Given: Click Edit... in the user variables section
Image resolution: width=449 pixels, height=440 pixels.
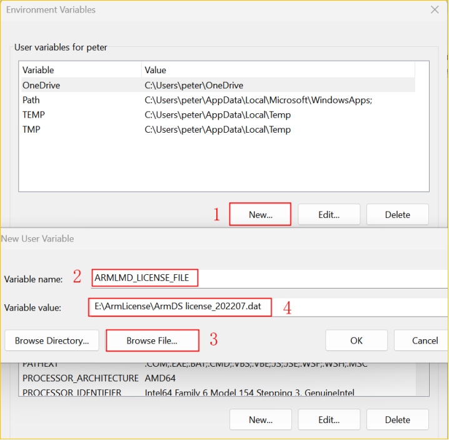Looking at the screenshot, I should pos(329,215).
